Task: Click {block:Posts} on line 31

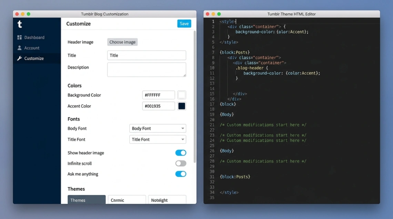Action: coord(235,177)
